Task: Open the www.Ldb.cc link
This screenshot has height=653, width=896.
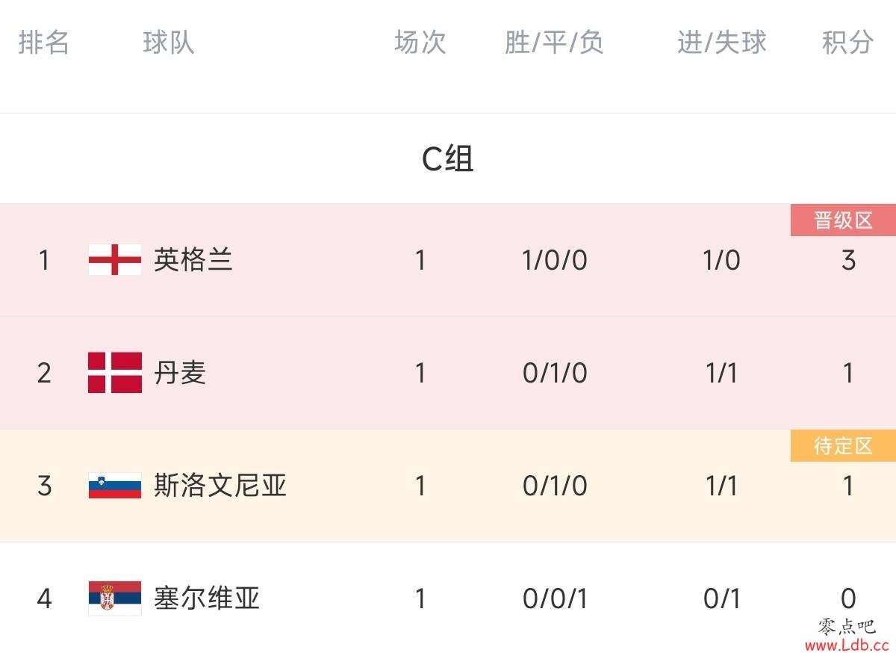Action: point(847,644)
